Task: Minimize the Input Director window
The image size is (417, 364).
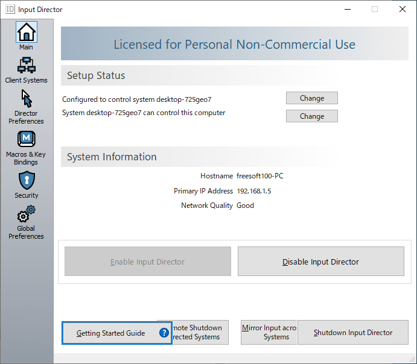Action: pos(348,9)
